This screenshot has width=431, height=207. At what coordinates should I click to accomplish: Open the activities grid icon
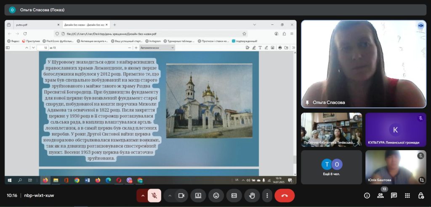point(407,196)
